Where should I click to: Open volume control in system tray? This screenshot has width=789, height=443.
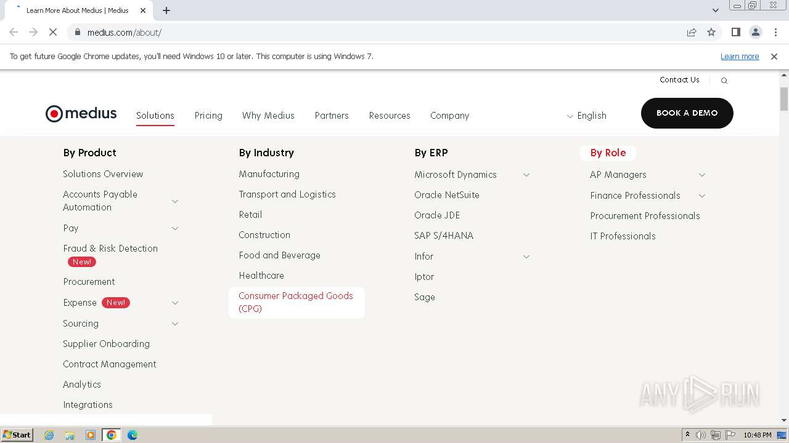point(701,435)
